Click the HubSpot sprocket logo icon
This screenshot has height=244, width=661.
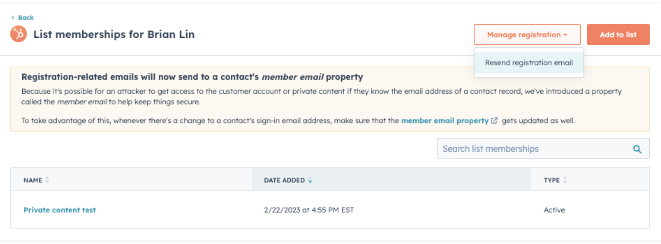click(x=18, y=34)
